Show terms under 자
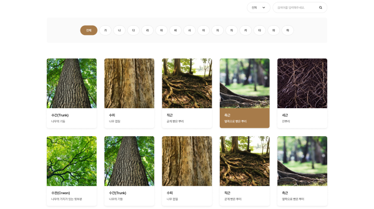 coord(217,30)
